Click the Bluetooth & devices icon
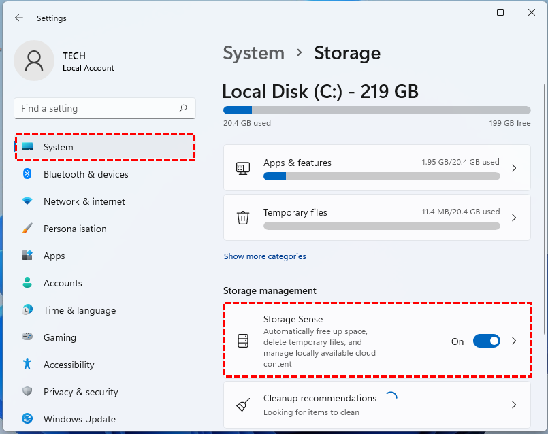Screen dimensions: 548x434 pos(27,174)
